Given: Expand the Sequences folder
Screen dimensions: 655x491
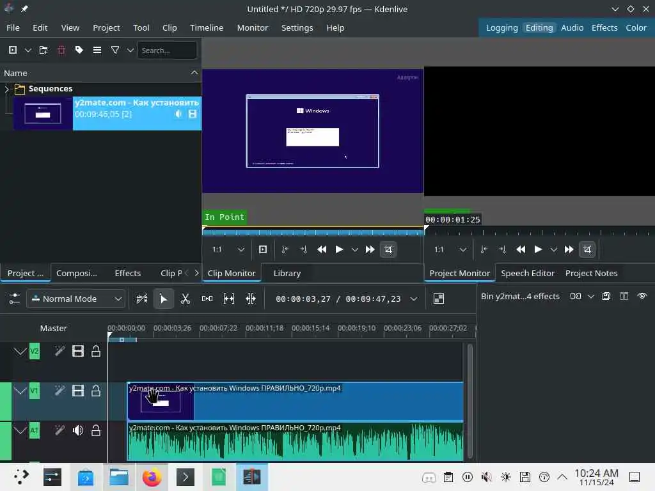Looking at the screenshot, I should pyautogui.click(x=6, y=89).
